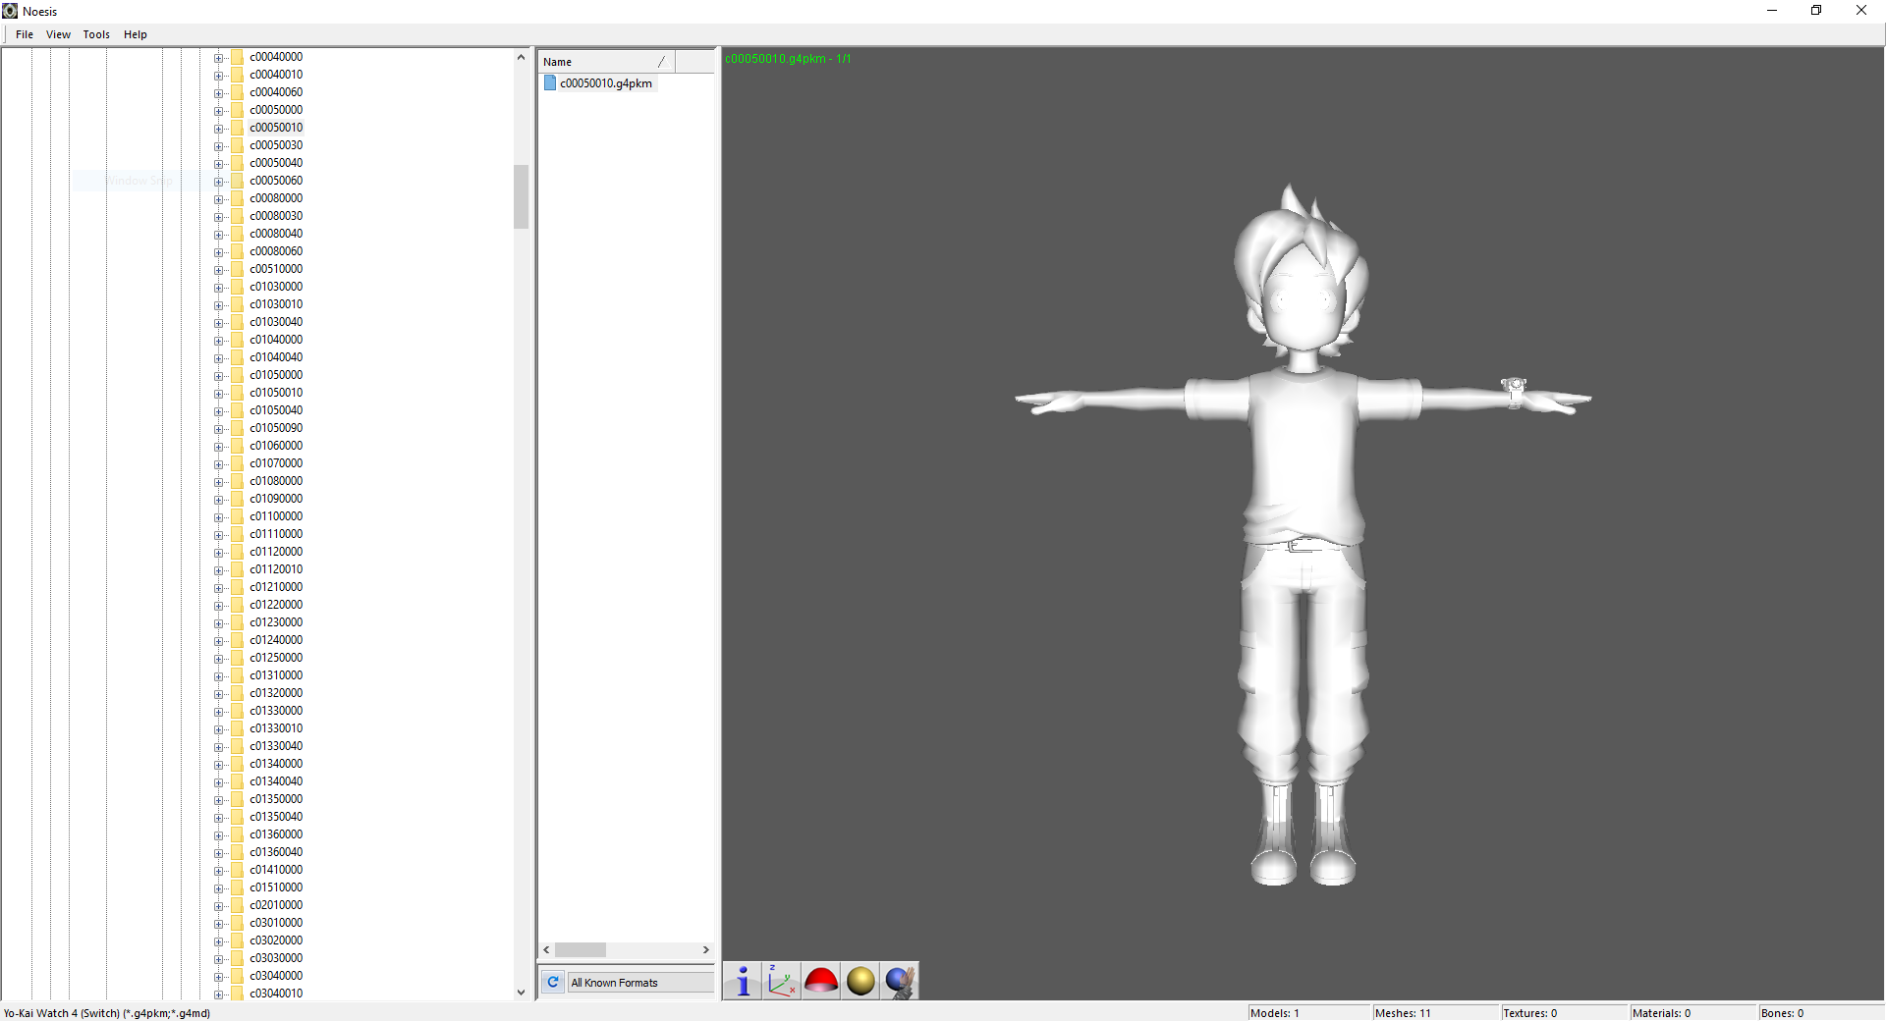Click the folder icon for c00040000
This screenshot has width=1886, height=1021.
click(238, 57)
